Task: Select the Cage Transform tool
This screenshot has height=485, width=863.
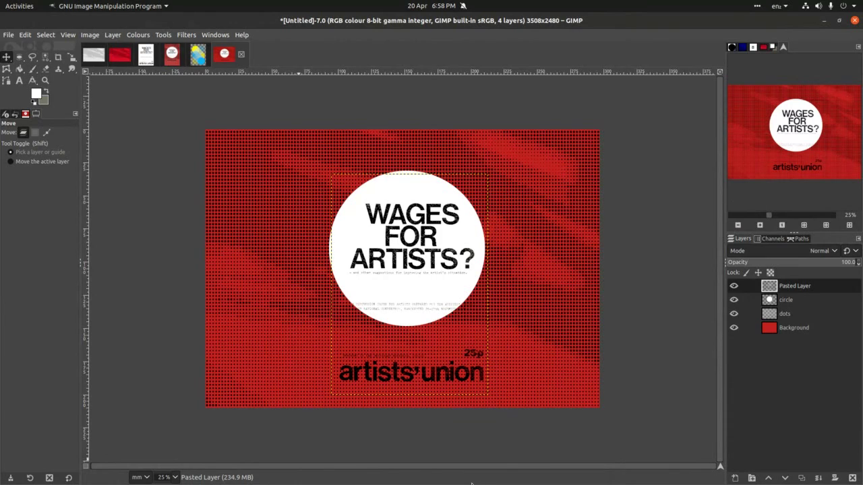Action: pos(6,69)
